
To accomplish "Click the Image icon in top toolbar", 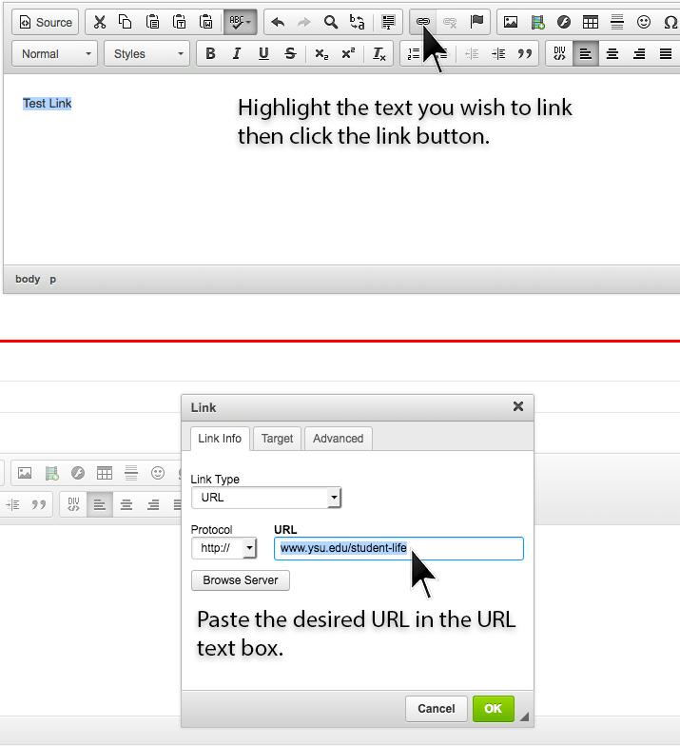I will (511, 22).
